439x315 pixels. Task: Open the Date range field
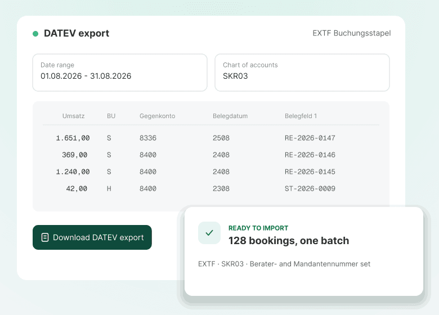pos(120,73)
